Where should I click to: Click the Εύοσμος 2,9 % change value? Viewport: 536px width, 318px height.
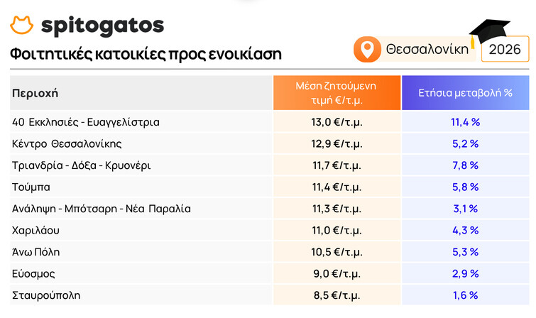tap(465, 273)
